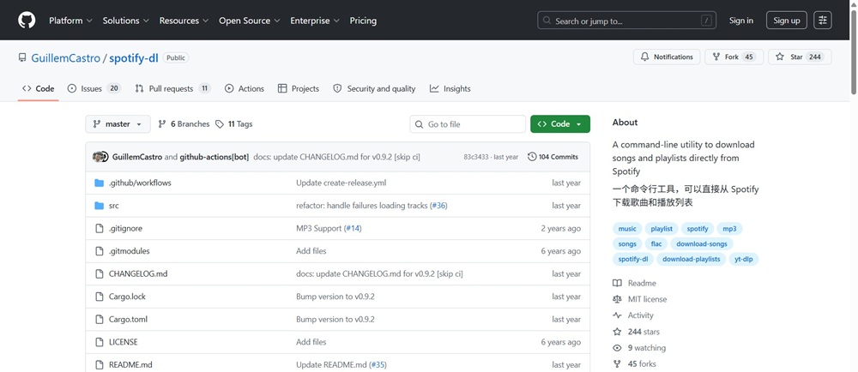The height and width of the screenshot is (372, 858).
Task: Open the .gitignore file
Action: pos(125,228)
